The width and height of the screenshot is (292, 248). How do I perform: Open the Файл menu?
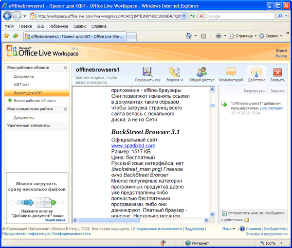9,26
